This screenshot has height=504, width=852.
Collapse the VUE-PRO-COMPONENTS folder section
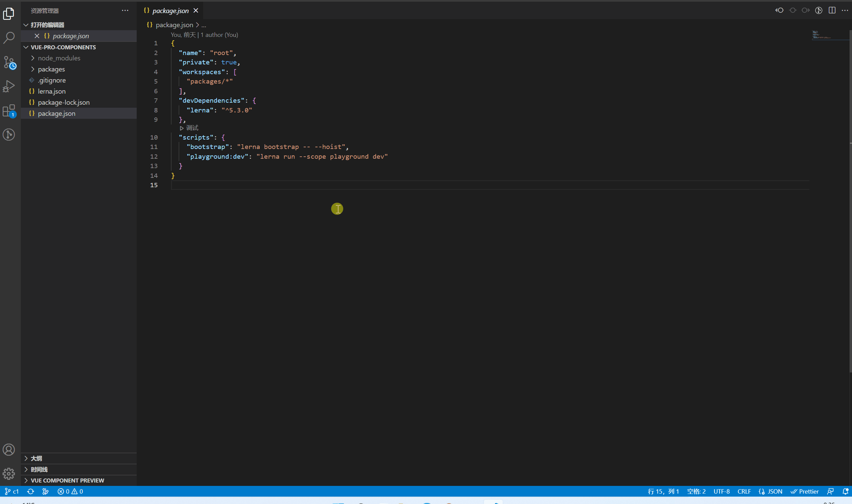click(79, 47)
